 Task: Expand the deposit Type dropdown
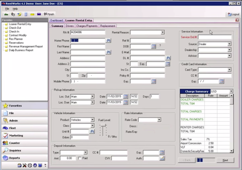point(85,152)
